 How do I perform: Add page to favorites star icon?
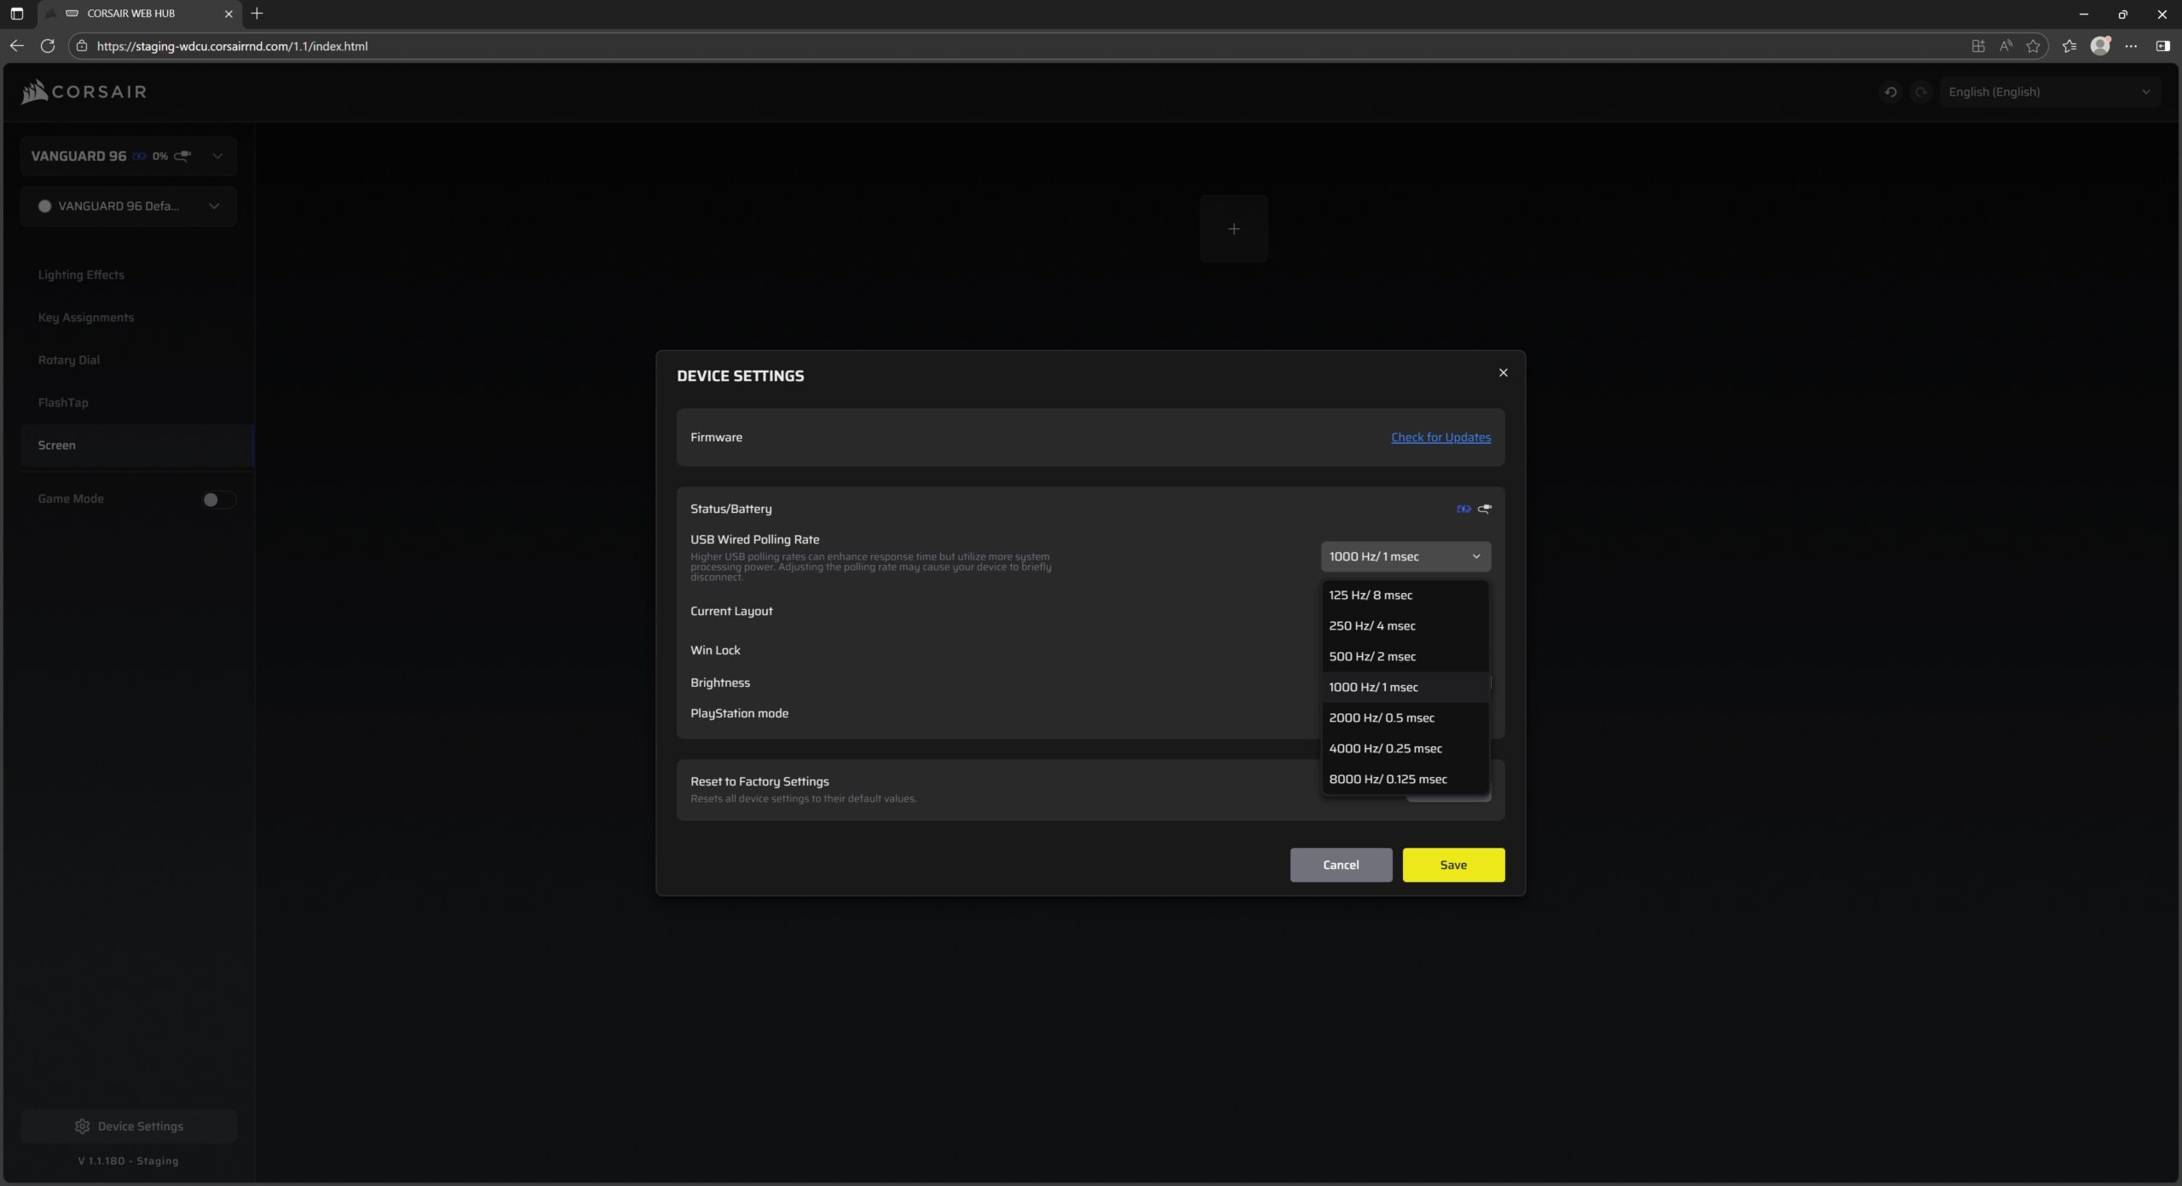2033,46
